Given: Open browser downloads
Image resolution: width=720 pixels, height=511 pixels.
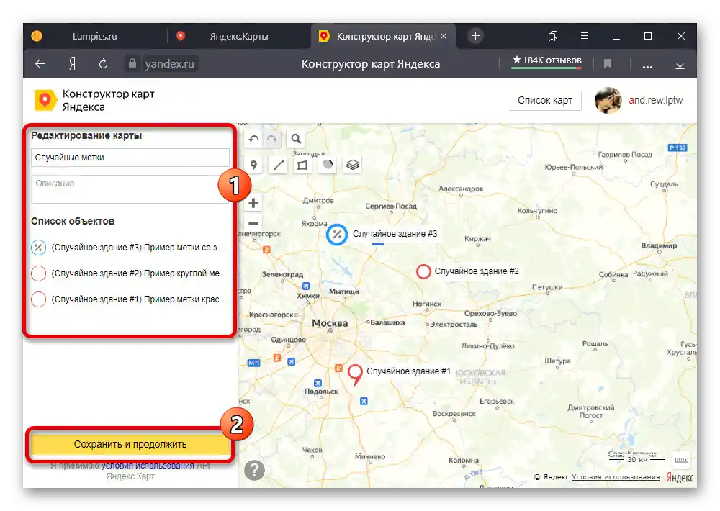Looking at the screenshot, I should tap(680, 64).
